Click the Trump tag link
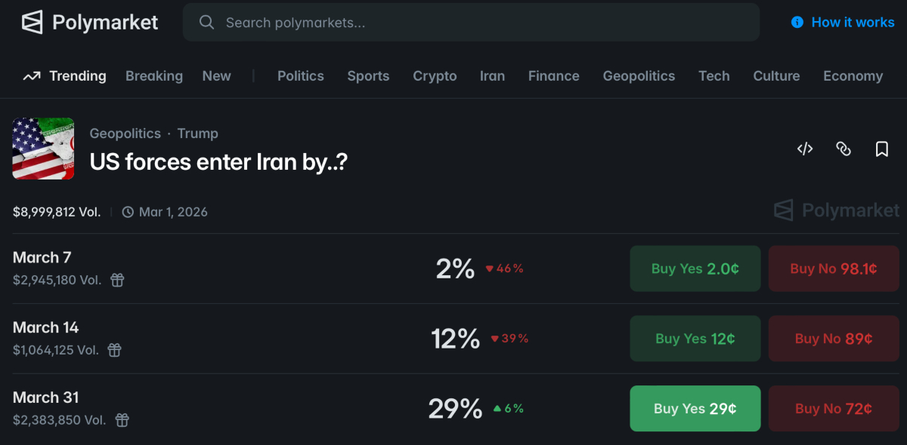This screenshot has width=907, height=445. pos(197,133)
